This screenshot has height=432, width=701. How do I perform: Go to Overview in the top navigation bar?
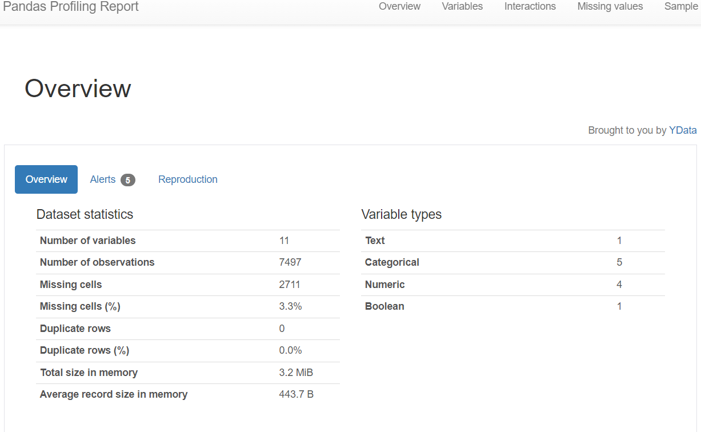399,6
